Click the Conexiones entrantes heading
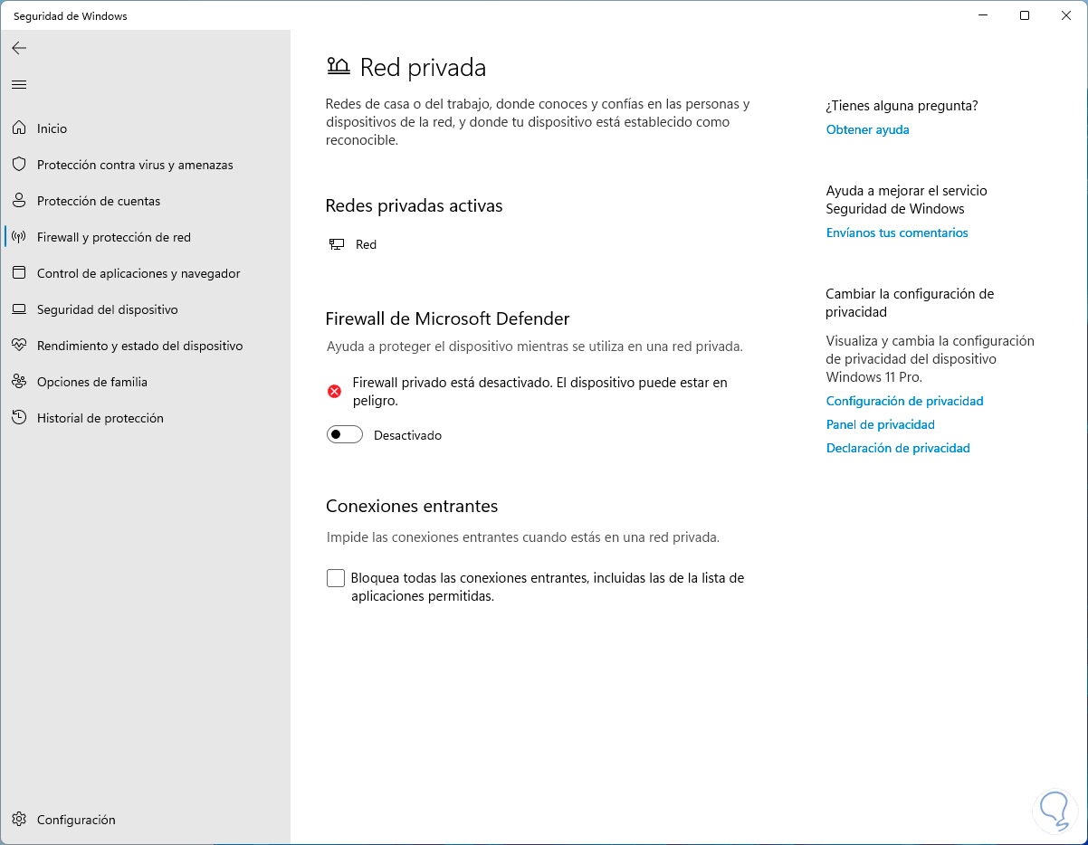Viewport: 1088px width, 845px height. [x=412, y=506]
